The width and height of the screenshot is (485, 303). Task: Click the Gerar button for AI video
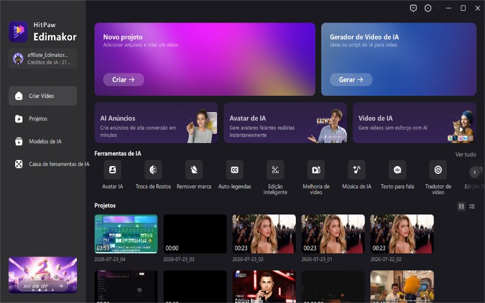point(351,80)
